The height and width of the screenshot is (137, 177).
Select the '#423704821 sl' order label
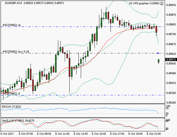pos(11,93)
